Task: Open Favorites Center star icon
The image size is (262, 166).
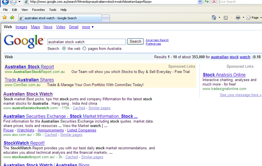Action: [x=5, y=17]
